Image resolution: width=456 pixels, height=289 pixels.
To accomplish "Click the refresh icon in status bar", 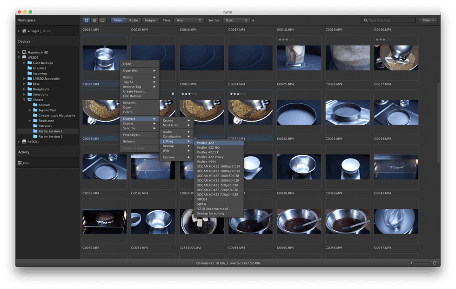I will [x=435, y=263].
